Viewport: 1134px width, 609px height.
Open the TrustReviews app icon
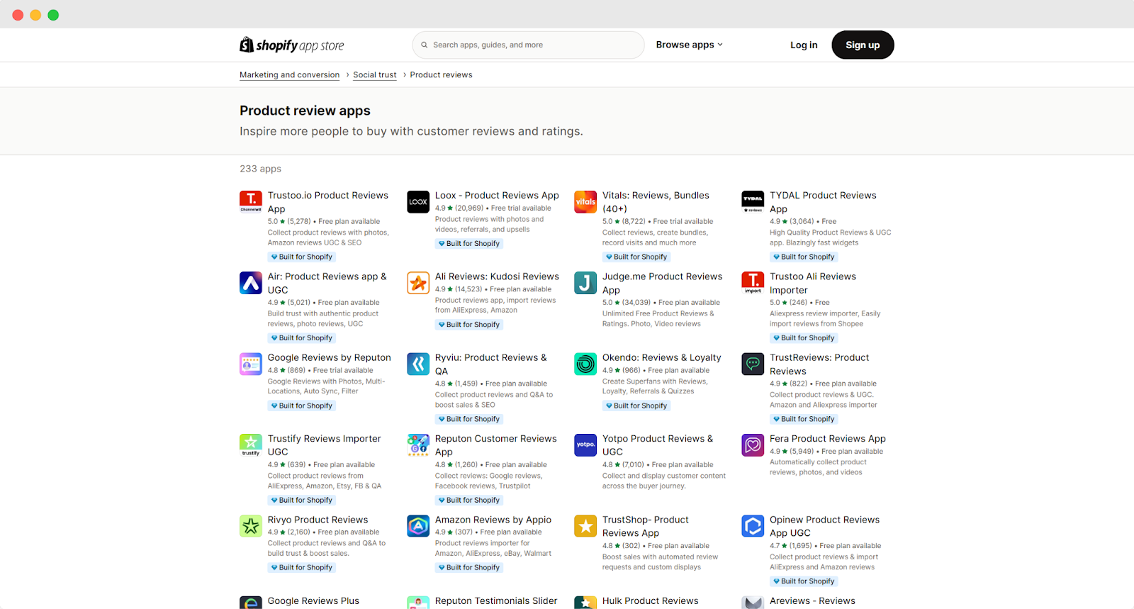click(x=753, y=364)
